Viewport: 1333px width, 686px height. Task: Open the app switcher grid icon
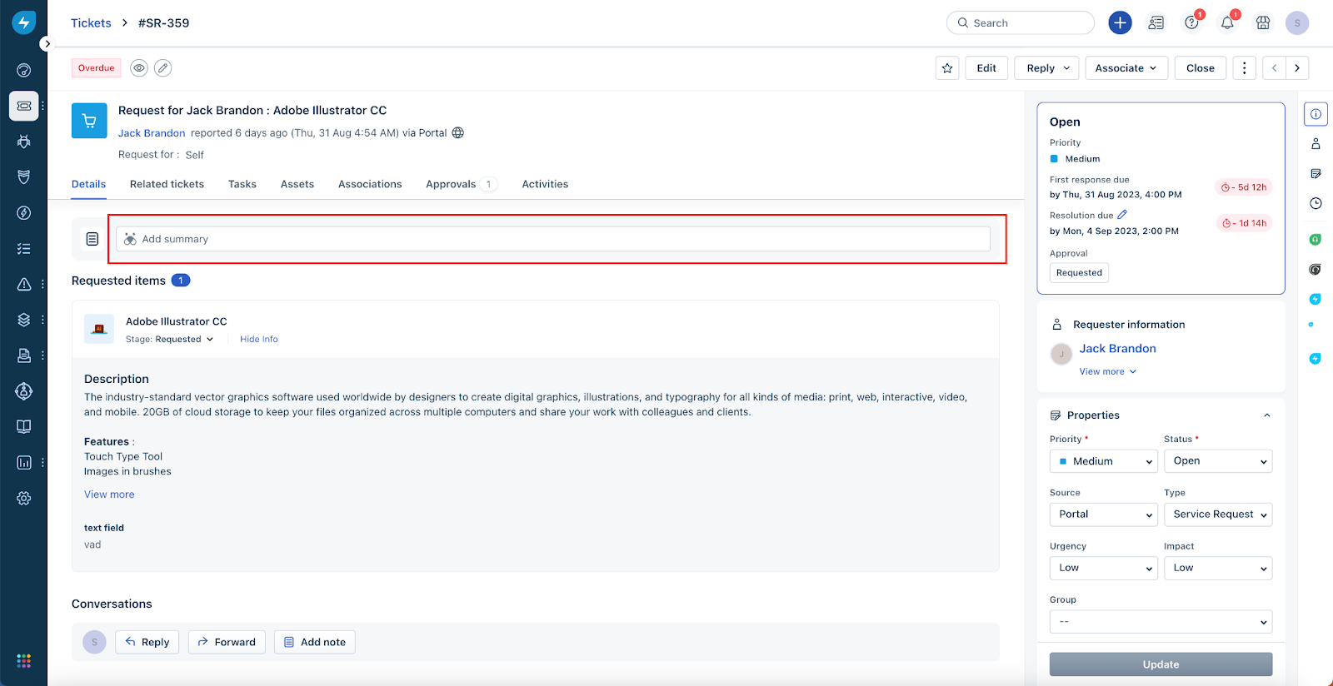pos(24,660)
